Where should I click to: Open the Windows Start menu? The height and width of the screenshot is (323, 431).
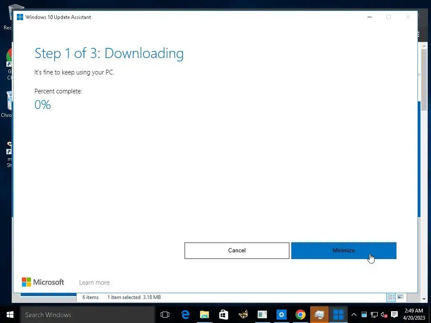pyautogui.click(x=10, y=315)
